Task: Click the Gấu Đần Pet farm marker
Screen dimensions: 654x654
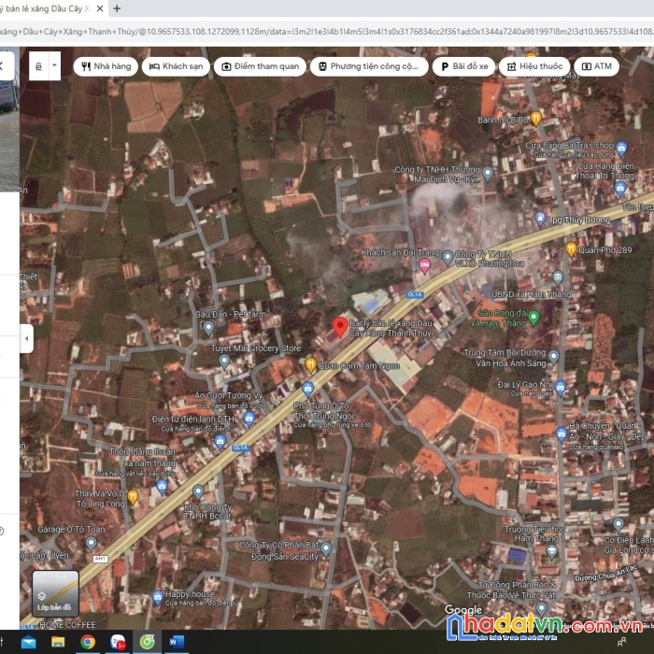Action: pyautogui.click(x=208, y=327)
